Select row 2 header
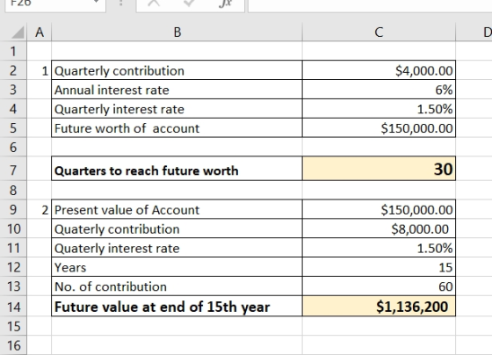This screenshot has width=492, height=355. [x=13, y=70]
